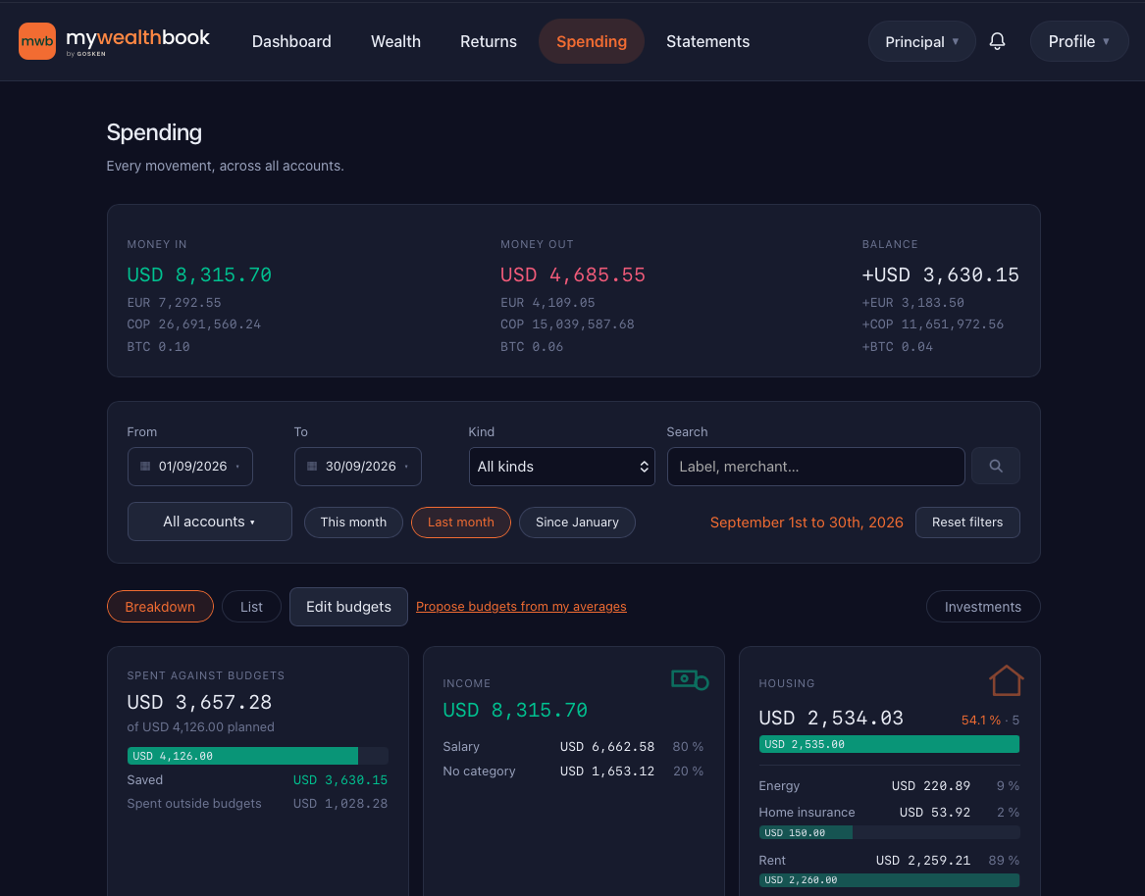
Task: Select the Last month quick filter
Action: [x=461, y=523]
